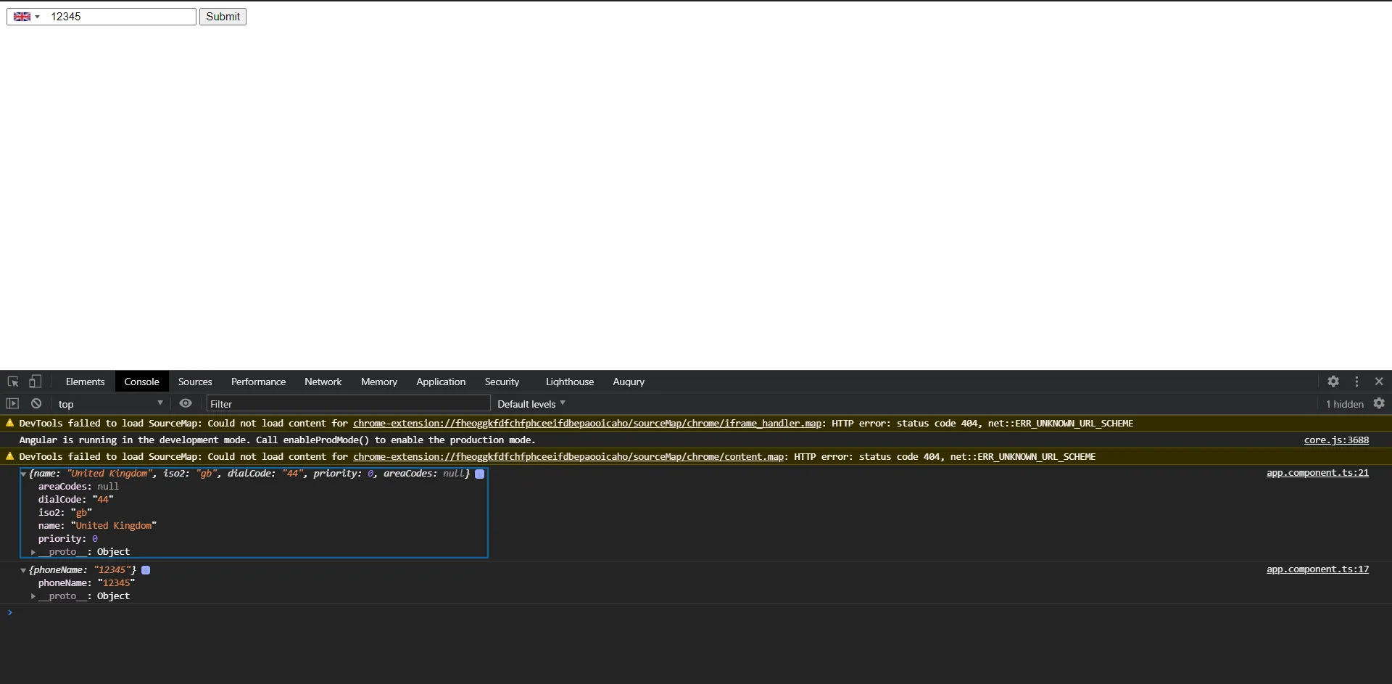Open app.component.ts:17 source link
This screenshot has height=684, width=1392.
pyautogui.click(x=1317, y=569)
